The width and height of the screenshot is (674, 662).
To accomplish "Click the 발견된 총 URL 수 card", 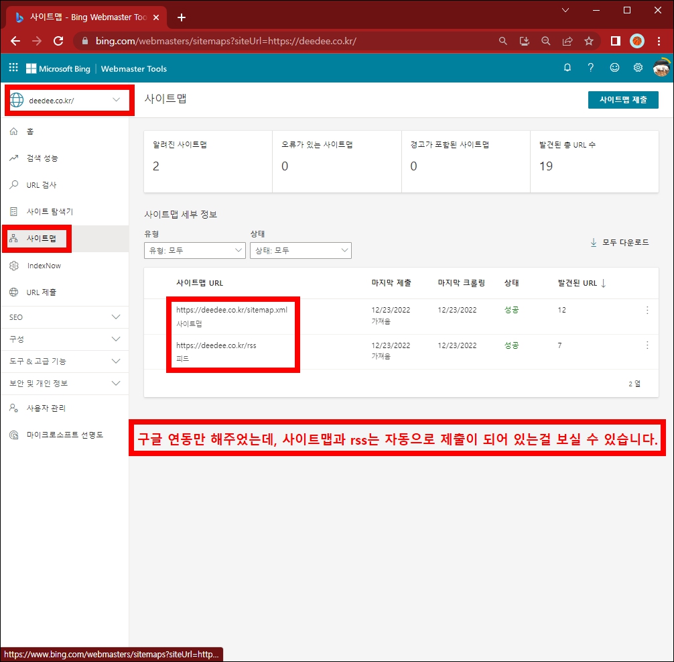I will click(x=594, y=162).
